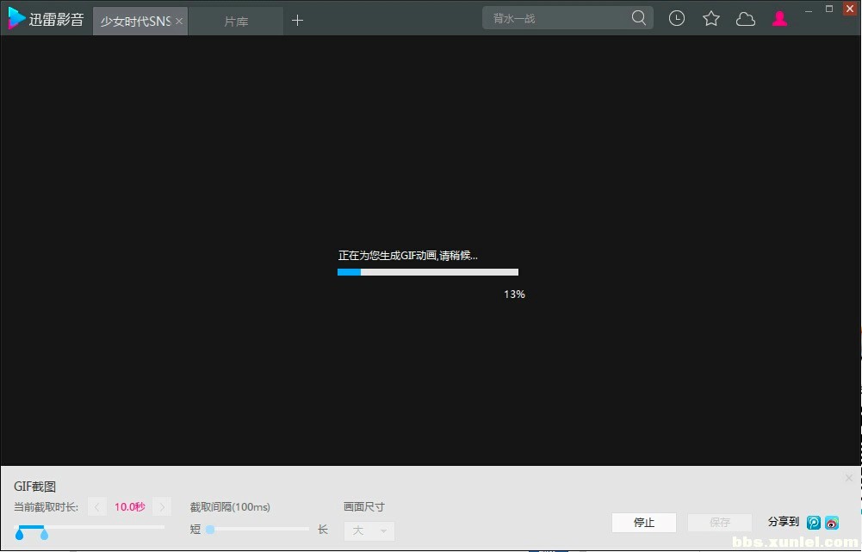Image resolution: width=862 pixels, height=552 pixels.
Task: Click the 背水一战 search field
Action: 555,18
